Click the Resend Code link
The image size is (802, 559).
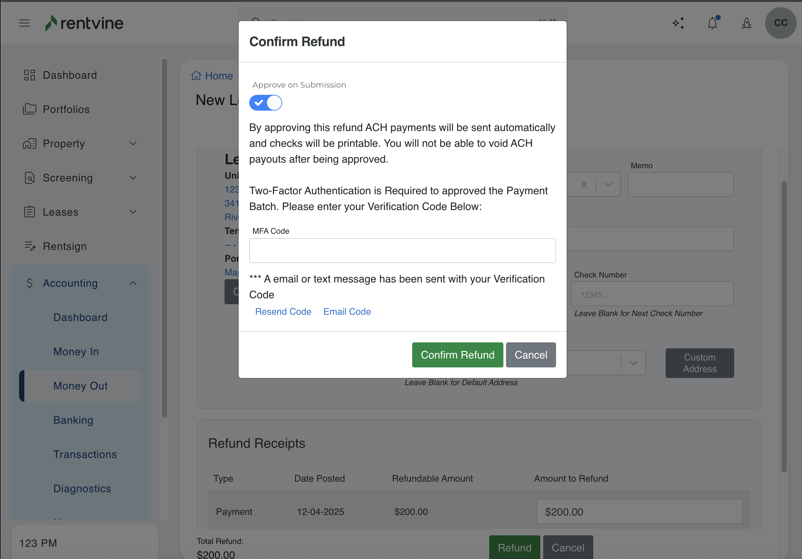(283, 311)
